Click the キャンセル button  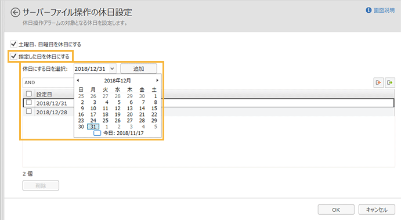click(x=377, y=210)
